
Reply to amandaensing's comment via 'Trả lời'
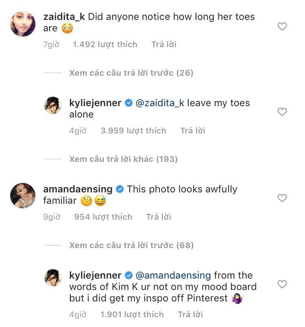(159, 217)
